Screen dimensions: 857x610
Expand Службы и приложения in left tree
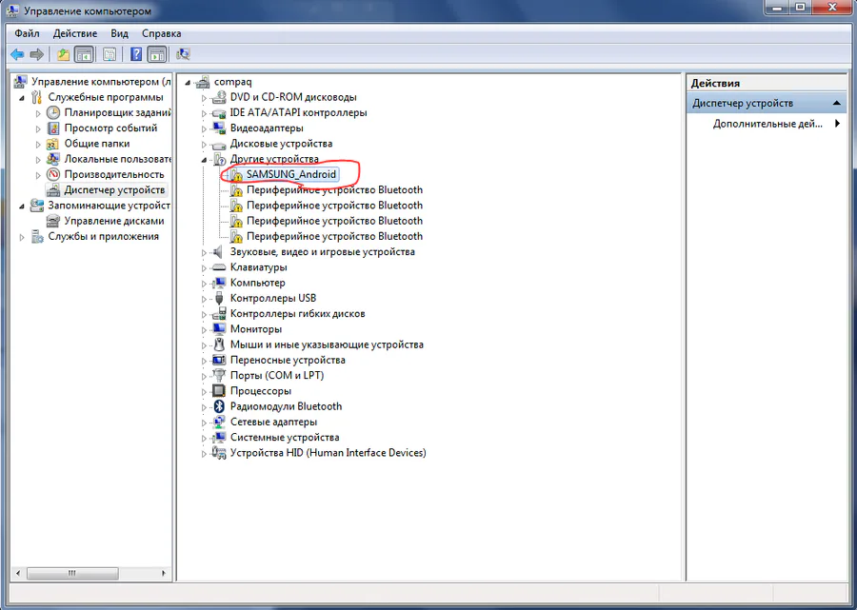tap(22, 238)
